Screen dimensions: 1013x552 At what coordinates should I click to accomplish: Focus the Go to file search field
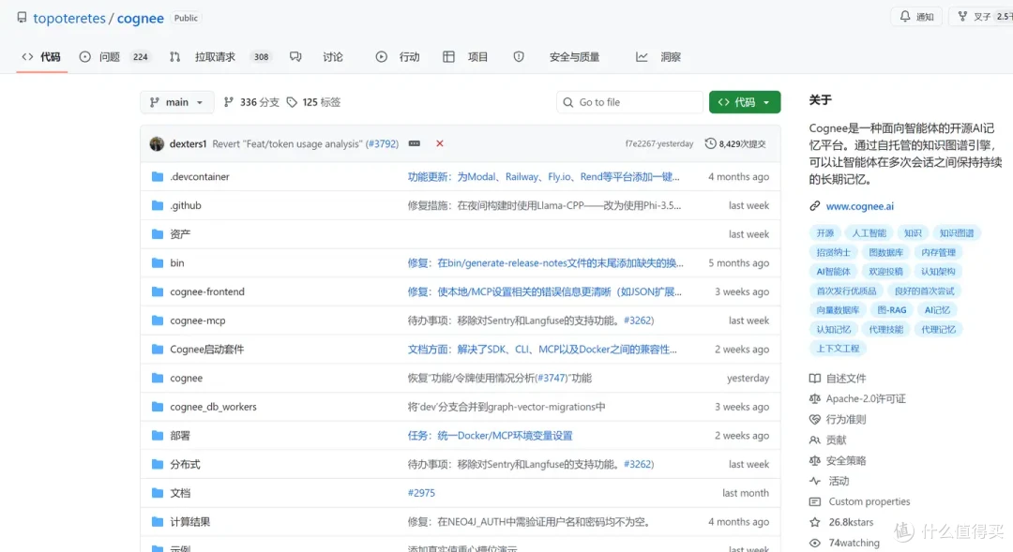pos(629,102)
